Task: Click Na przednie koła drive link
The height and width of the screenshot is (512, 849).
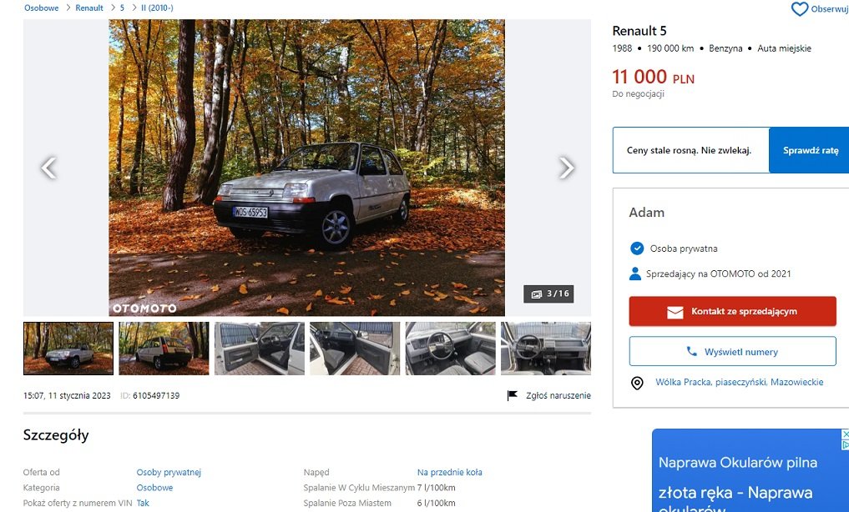Action: [449, 473]
